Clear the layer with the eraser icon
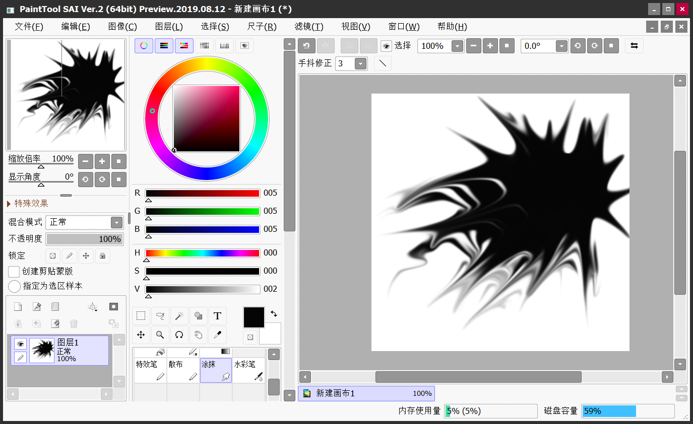Image resolution: width=693 pixels, height=424 pixels. tap(55, 323)
